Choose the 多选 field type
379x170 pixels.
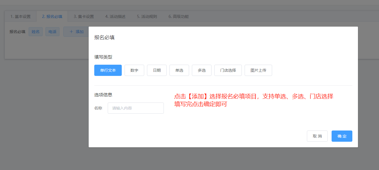pos(202,70)
